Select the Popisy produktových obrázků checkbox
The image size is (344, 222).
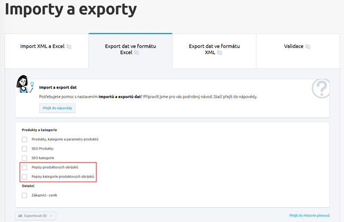coord(24,167)
